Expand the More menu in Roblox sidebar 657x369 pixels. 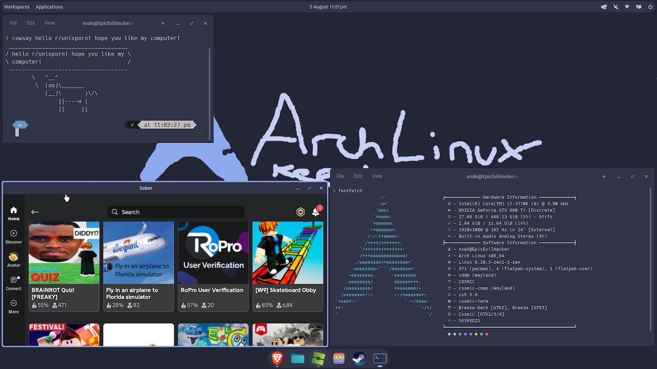pyautogui.click(x=14, y=306)
